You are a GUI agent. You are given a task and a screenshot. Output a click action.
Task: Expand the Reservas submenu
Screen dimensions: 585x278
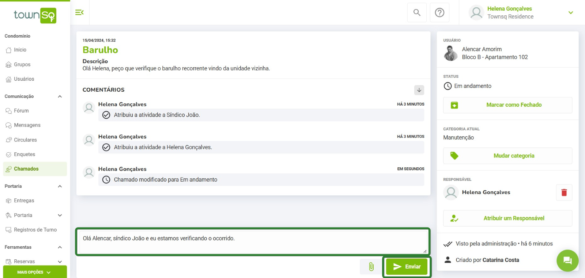pos(60,262)
